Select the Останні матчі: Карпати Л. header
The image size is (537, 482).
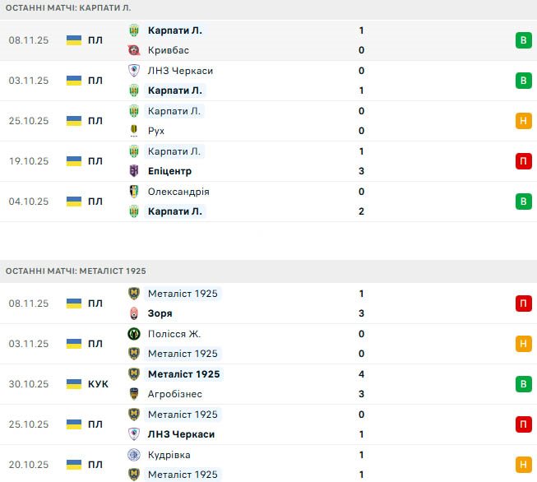[x=69, y=7]
